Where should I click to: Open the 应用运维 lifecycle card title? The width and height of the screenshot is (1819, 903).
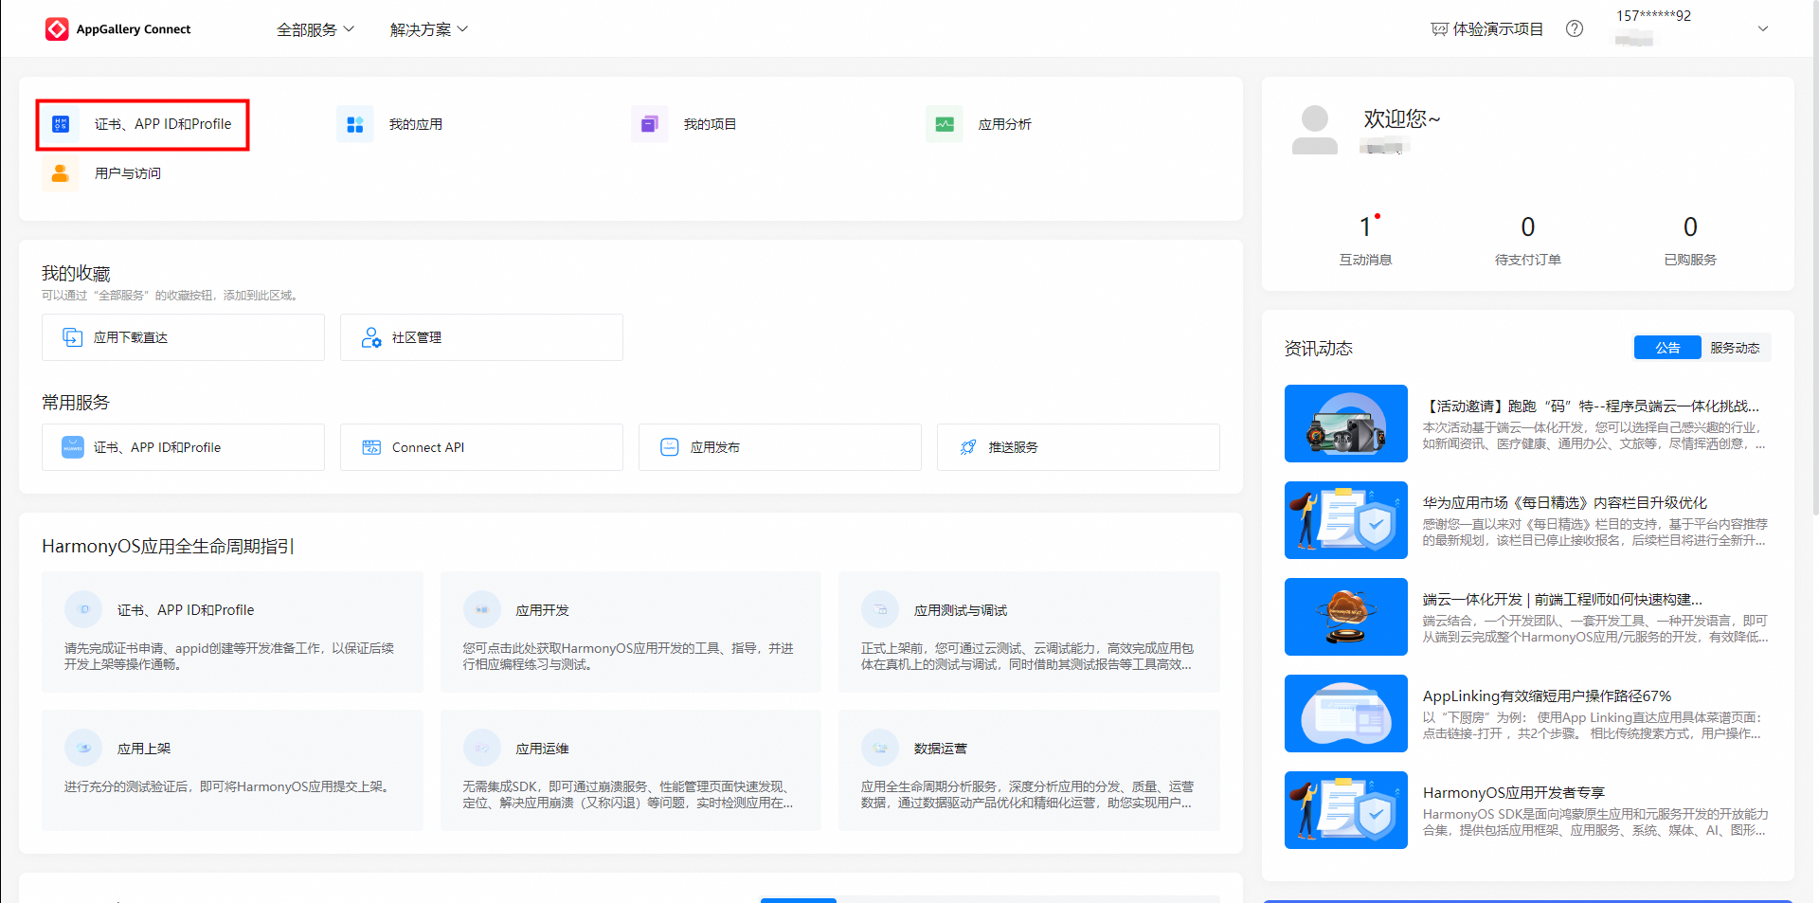pos(542,749)
